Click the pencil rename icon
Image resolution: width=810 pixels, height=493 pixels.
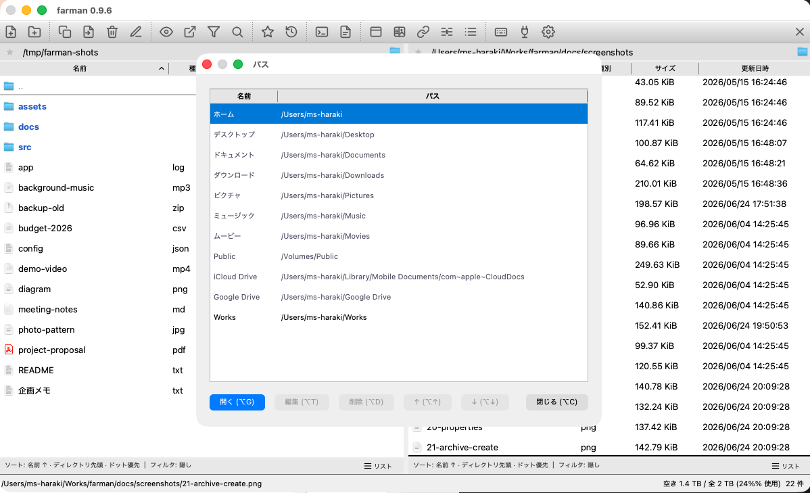(x=136, y=32)
